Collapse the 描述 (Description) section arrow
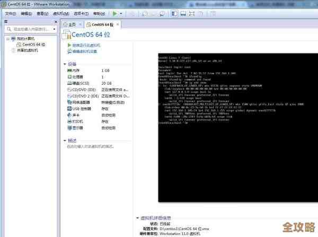 tap(65, 141)
